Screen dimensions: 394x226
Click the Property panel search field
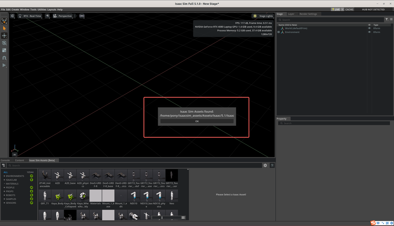(334, 123)
